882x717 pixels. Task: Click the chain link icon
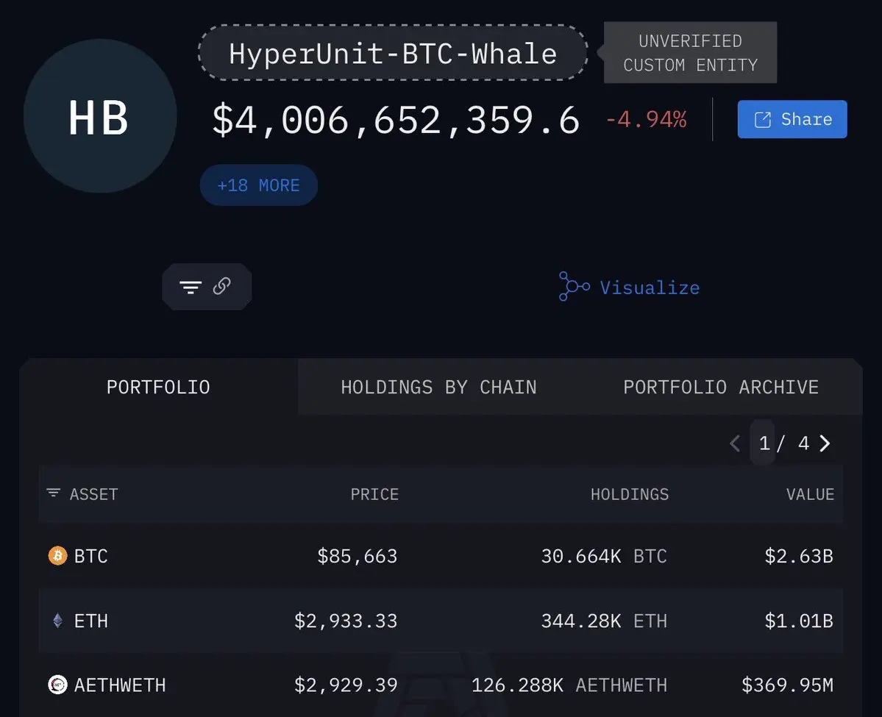(222, 286)
